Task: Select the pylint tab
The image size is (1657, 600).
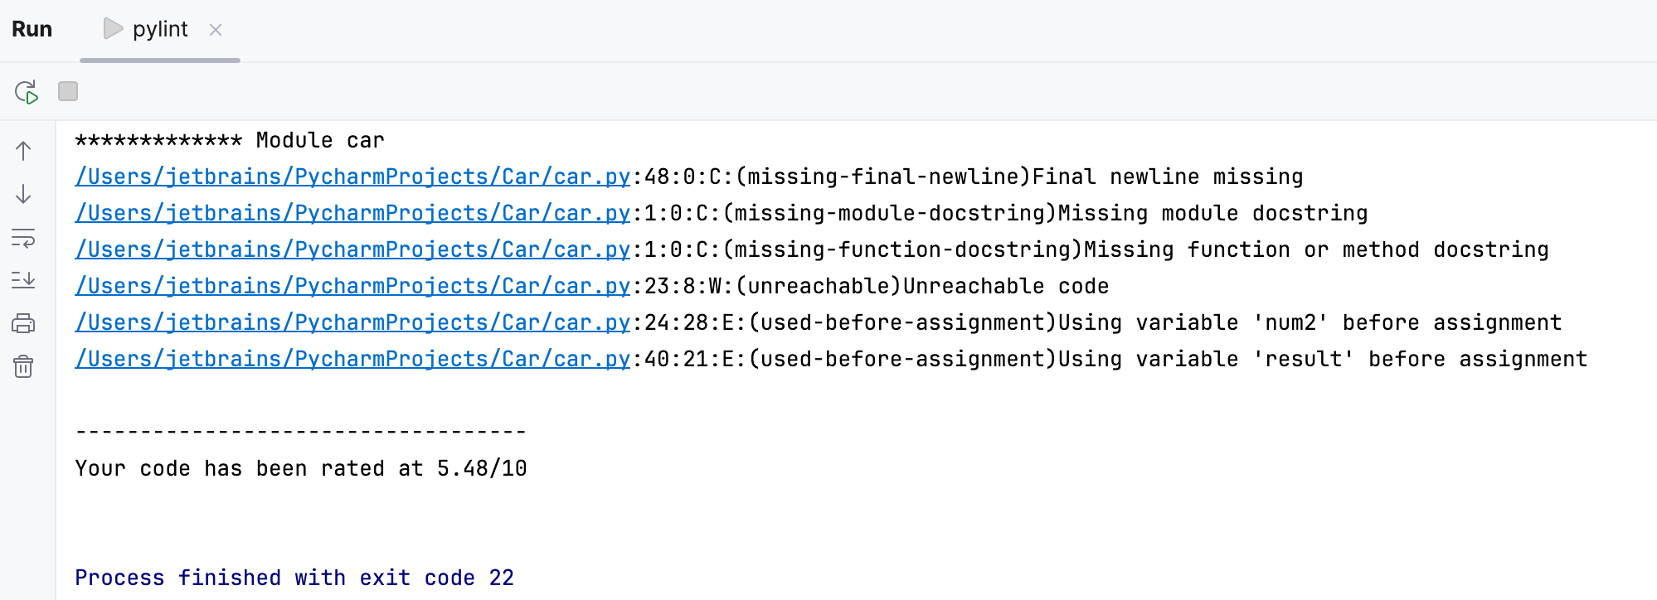Action: 160,28
